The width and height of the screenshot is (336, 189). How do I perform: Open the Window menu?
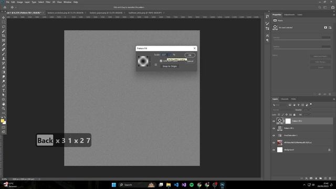(x=67, y=2)
